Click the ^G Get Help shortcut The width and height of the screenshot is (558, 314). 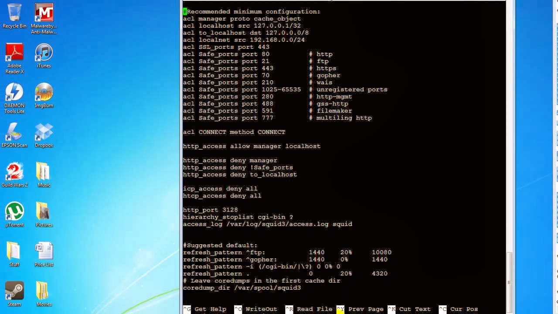[204, 309]
